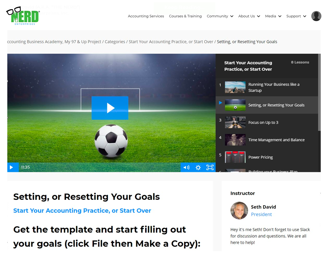Expand the About Us dropdown menu
The width and height of the screenshot is (333, 254).
tap(249, 16)
